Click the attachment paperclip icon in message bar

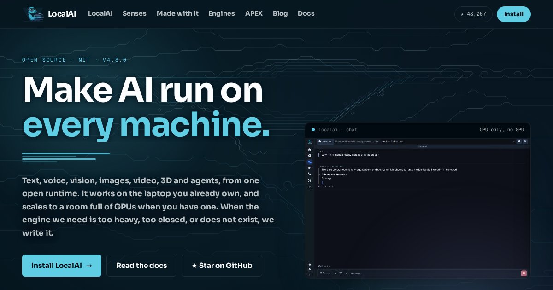coord(347,273)
